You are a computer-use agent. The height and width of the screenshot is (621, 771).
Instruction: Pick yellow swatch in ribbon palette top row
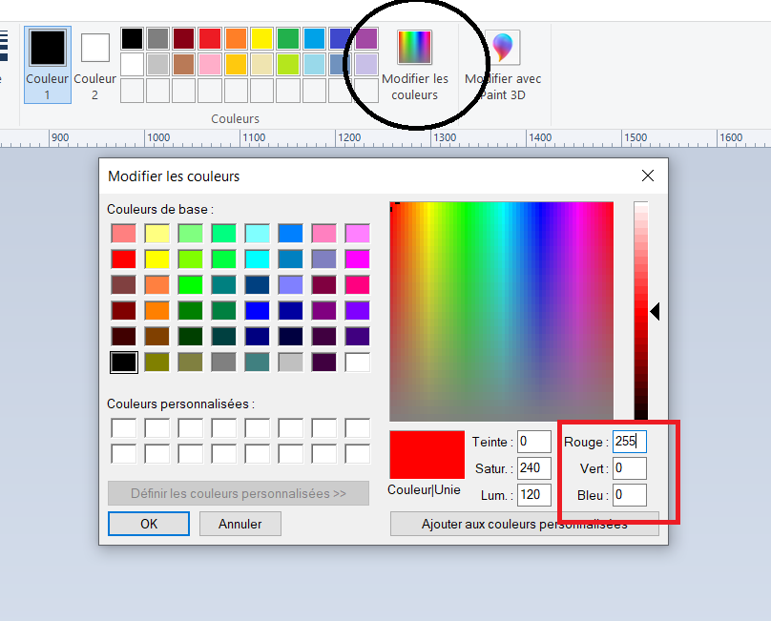click(262, 39)
